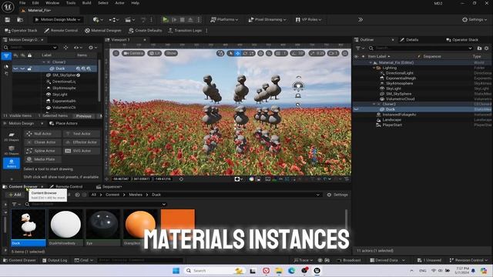Switch to Operator Stack tab on right

pyautogui.click(x=462, y=40)
